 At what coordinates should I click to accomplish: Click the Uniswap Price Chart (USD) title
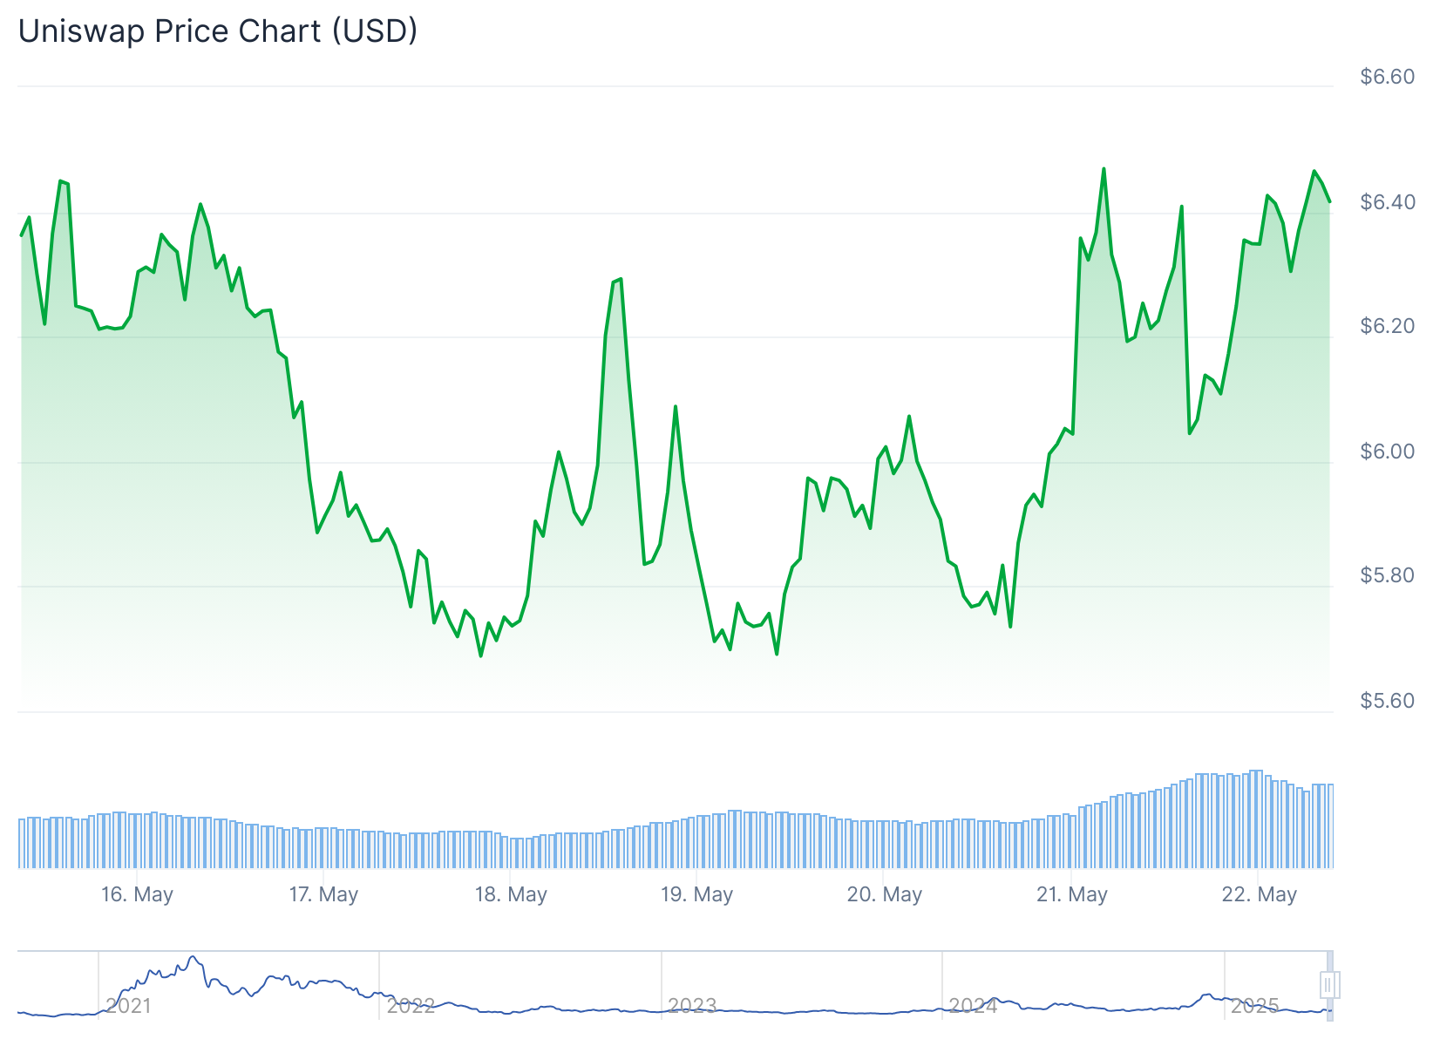click(218, 31)
